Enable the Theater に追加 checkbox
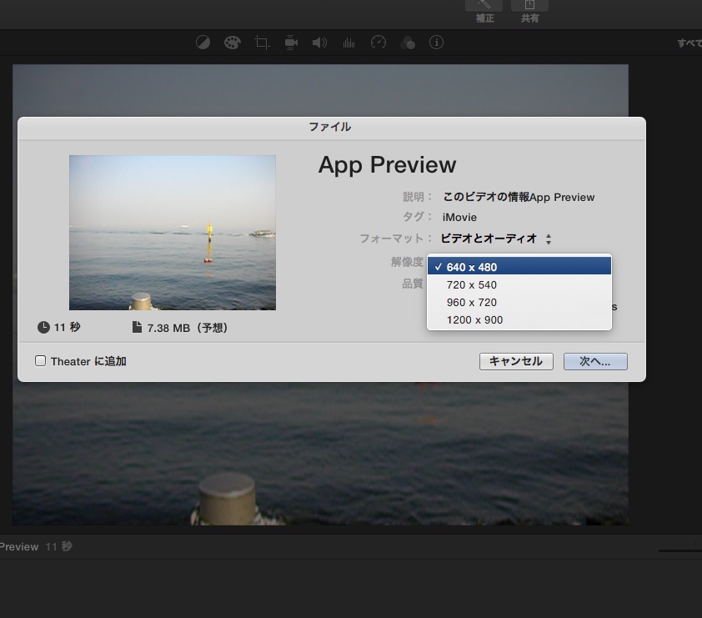Viewport: 702px width, 618px height. 40,361
